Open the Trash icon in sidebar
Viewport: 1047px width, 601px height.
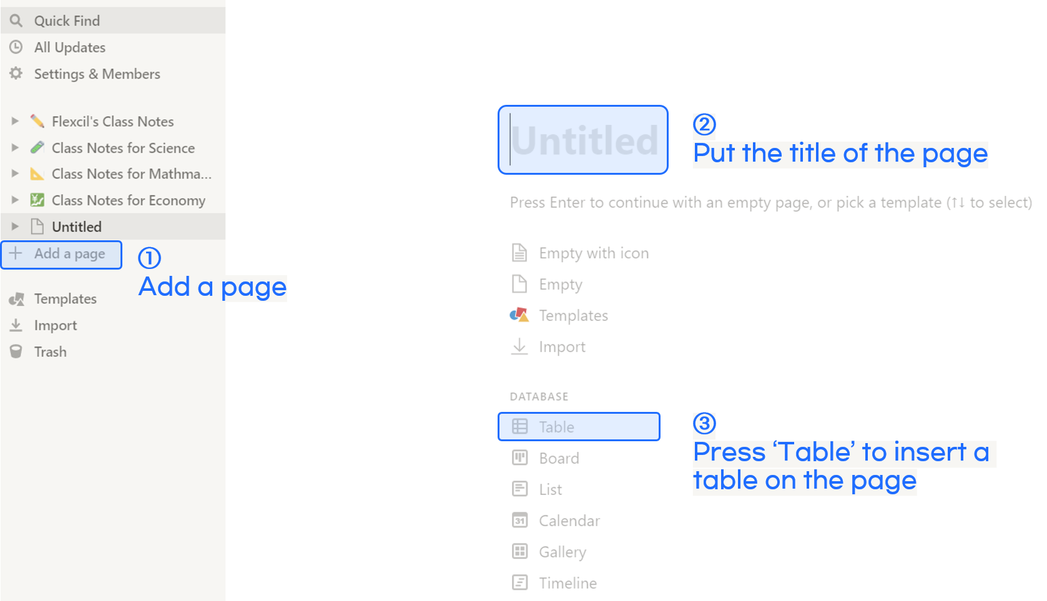16,352
